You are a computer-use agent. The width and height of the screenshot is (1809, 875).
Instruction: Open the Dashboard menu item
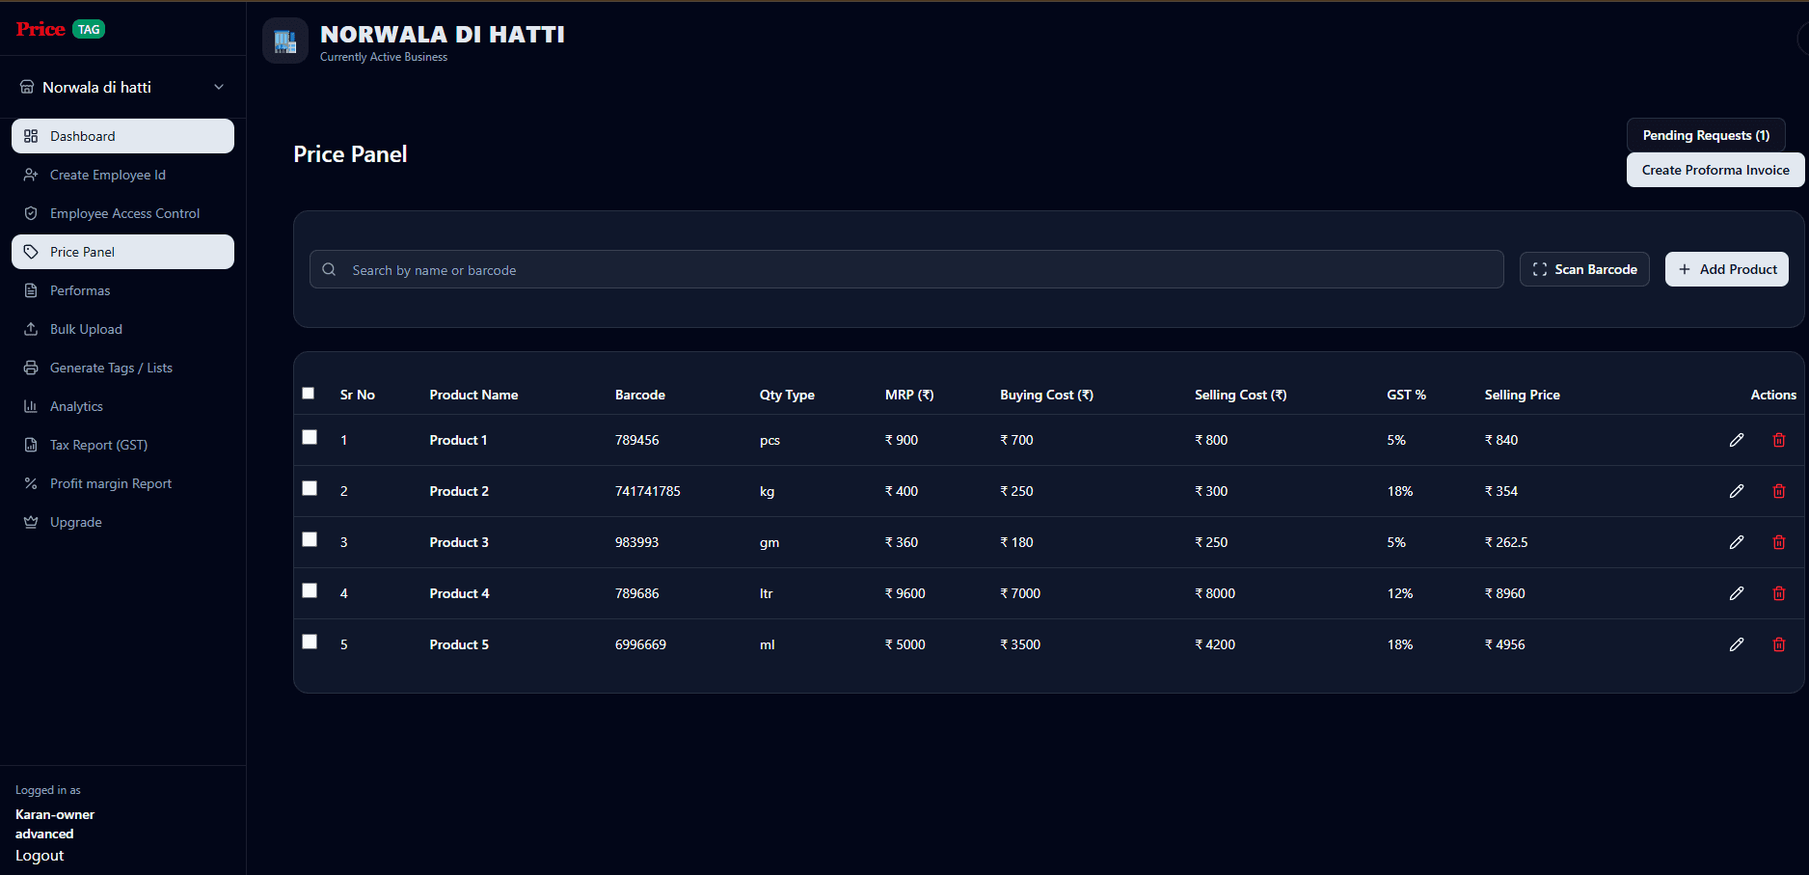coord(82,136)
